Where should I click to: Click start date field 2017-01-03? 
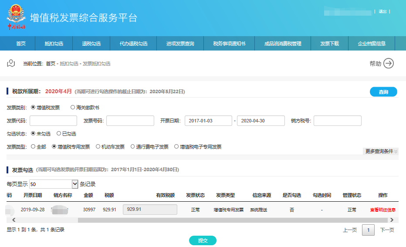click(208, 121)
